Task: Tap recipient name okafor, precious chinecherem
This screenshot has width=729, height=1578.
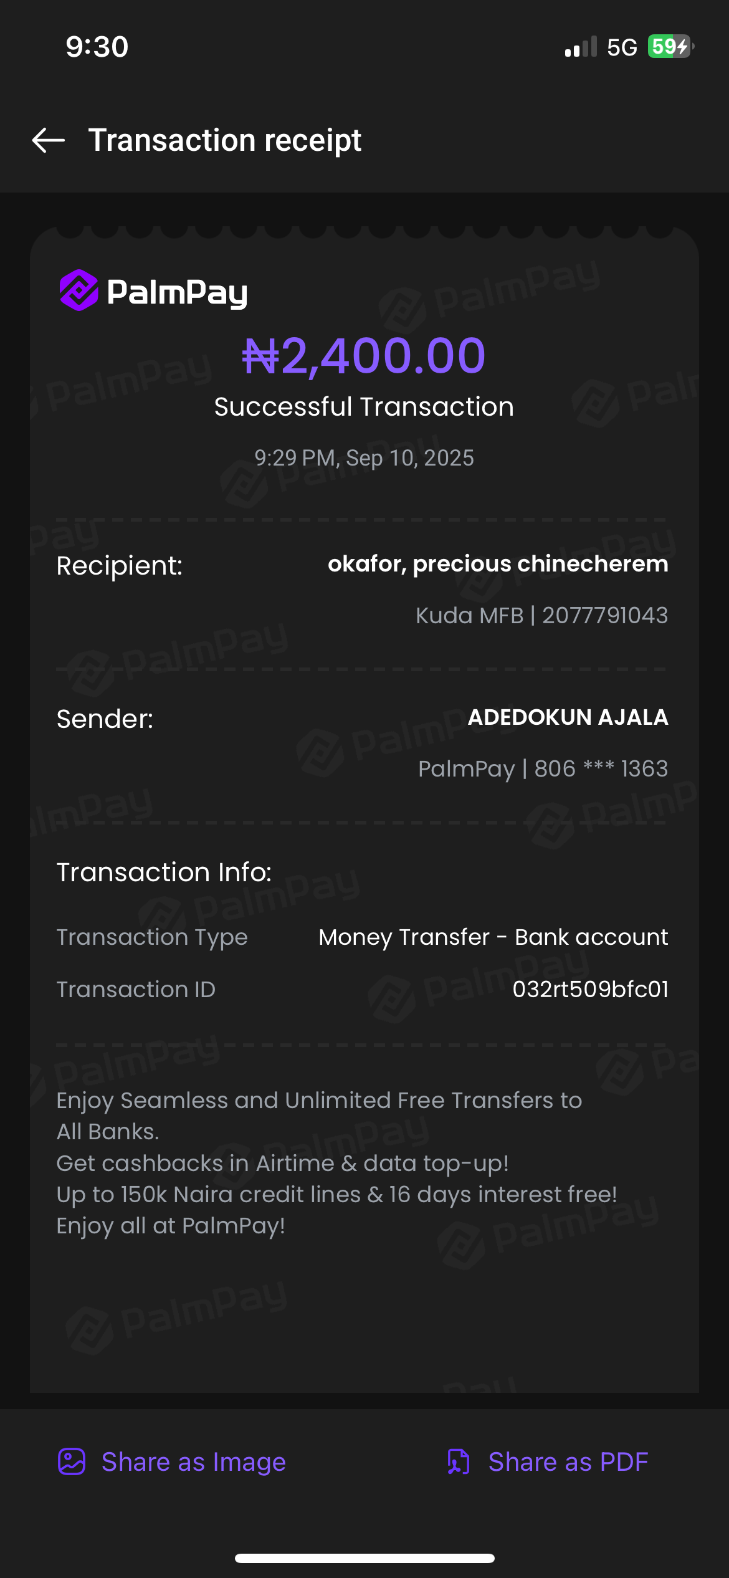Action: click(x=498, y=564)
